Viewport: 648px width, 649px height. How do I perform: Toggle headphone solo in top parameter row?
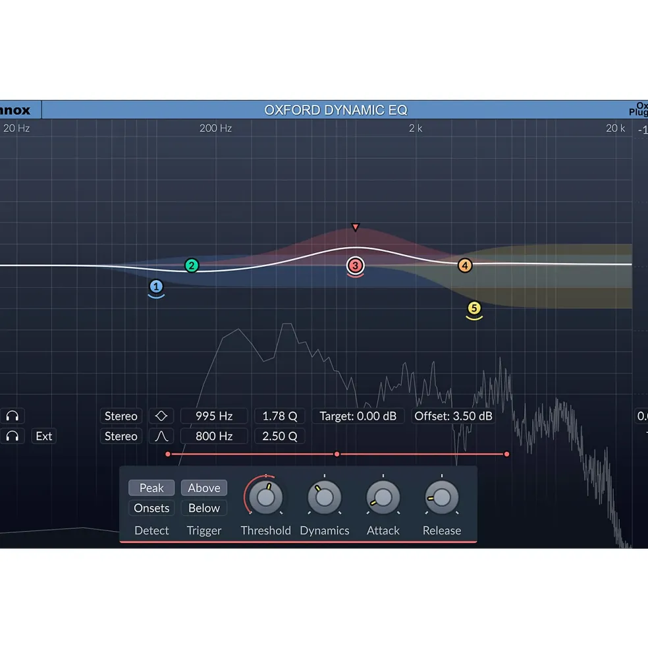point(13,416)
